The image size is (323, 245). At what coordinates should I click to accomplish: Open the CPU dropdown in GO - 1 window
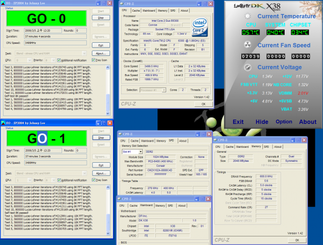[x=30, y=180]
